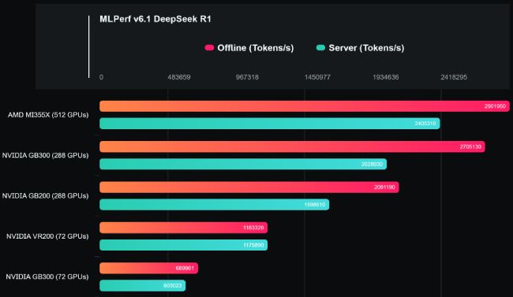Click the '2405310' server value label
This screenshot has height=297, width=513.
pos(425,124)
